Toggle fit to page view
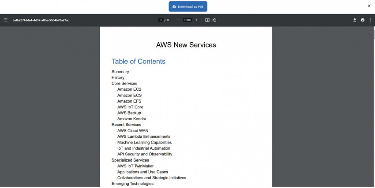375x188 pixels. tap(207, 20)
